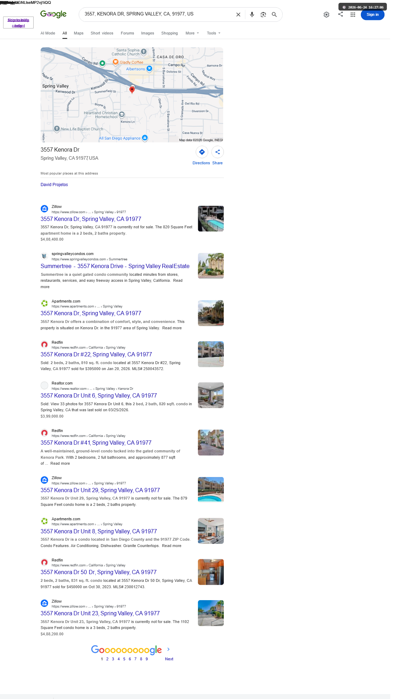Click the Directions icon under the map
Screen dimensions: 395x699
(202, 152)
